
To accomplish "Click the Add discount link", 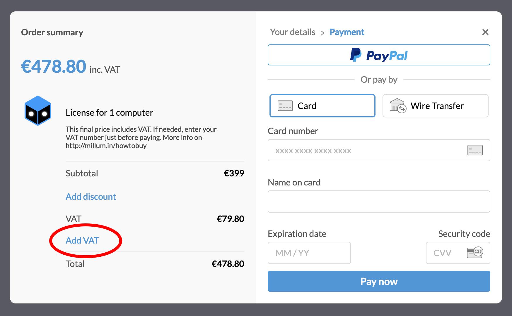I will pos(91,197).
